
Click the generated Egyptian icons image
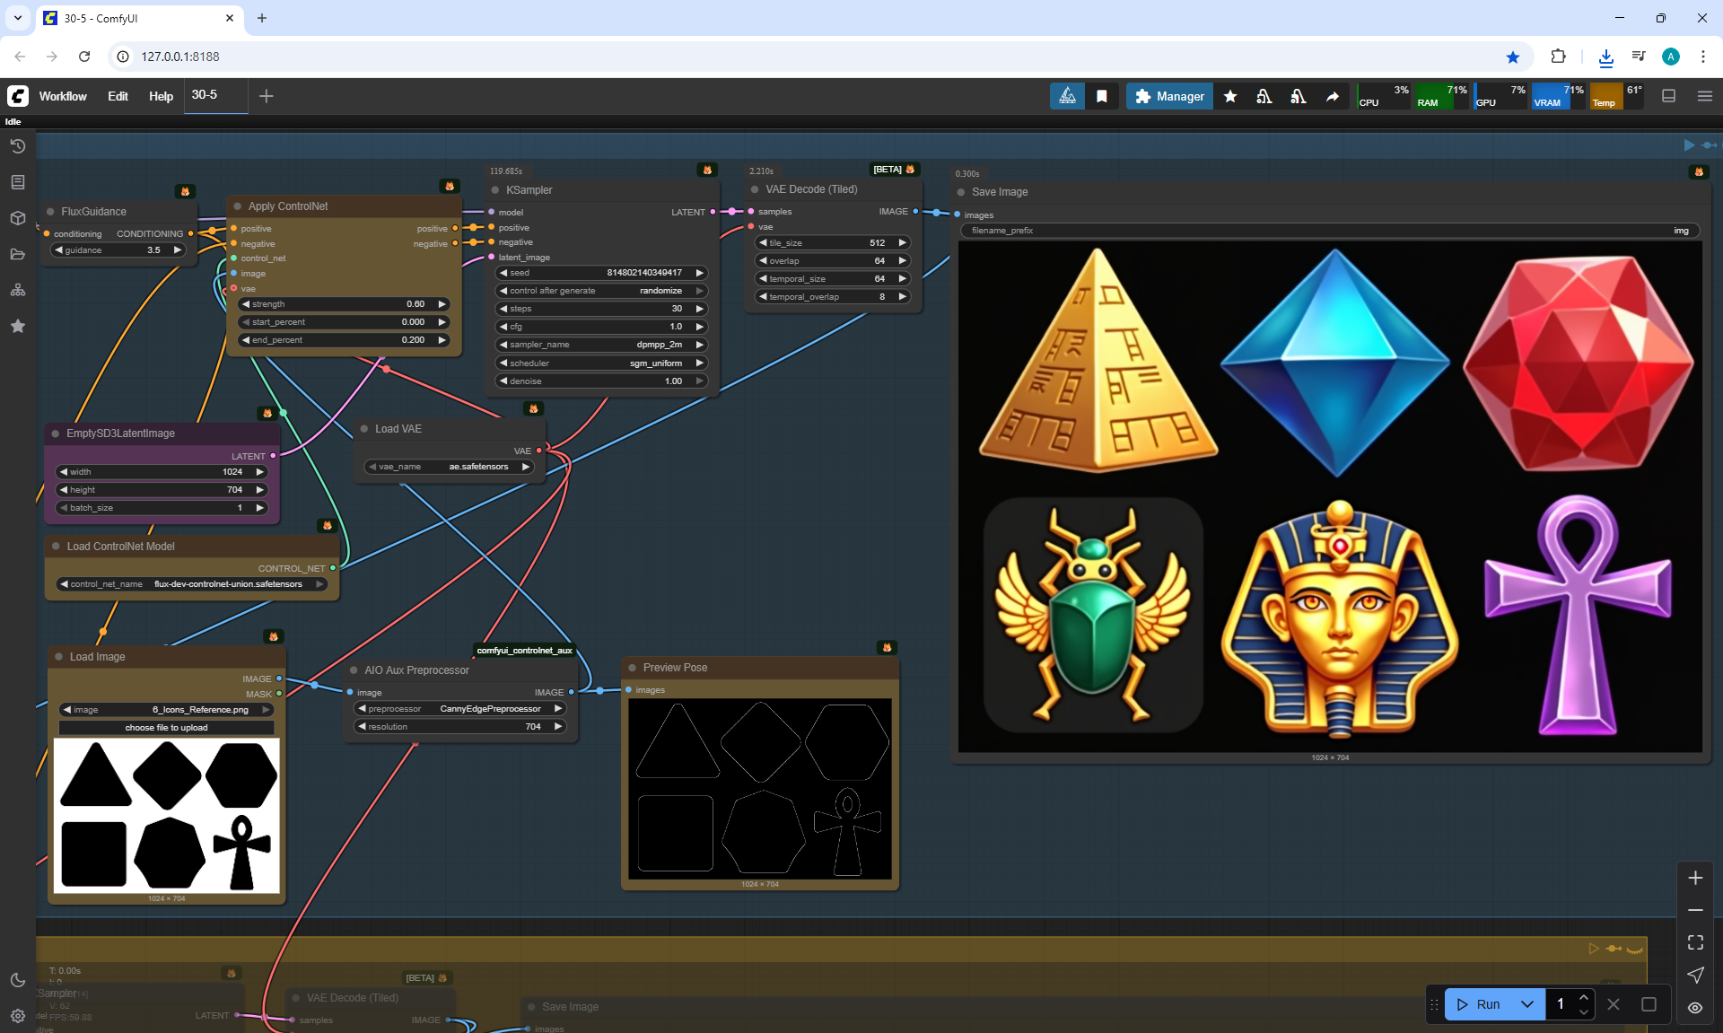pyautogui.click(x=1330, y=496)
